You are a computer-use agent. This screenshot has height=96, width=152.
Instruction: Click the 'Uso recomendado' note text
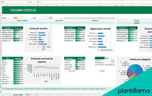(54, 89)
